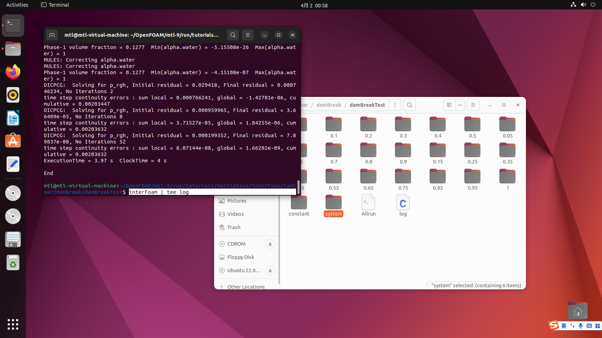Open the Home folder desktop icon
602x338 pixels.
578,310
